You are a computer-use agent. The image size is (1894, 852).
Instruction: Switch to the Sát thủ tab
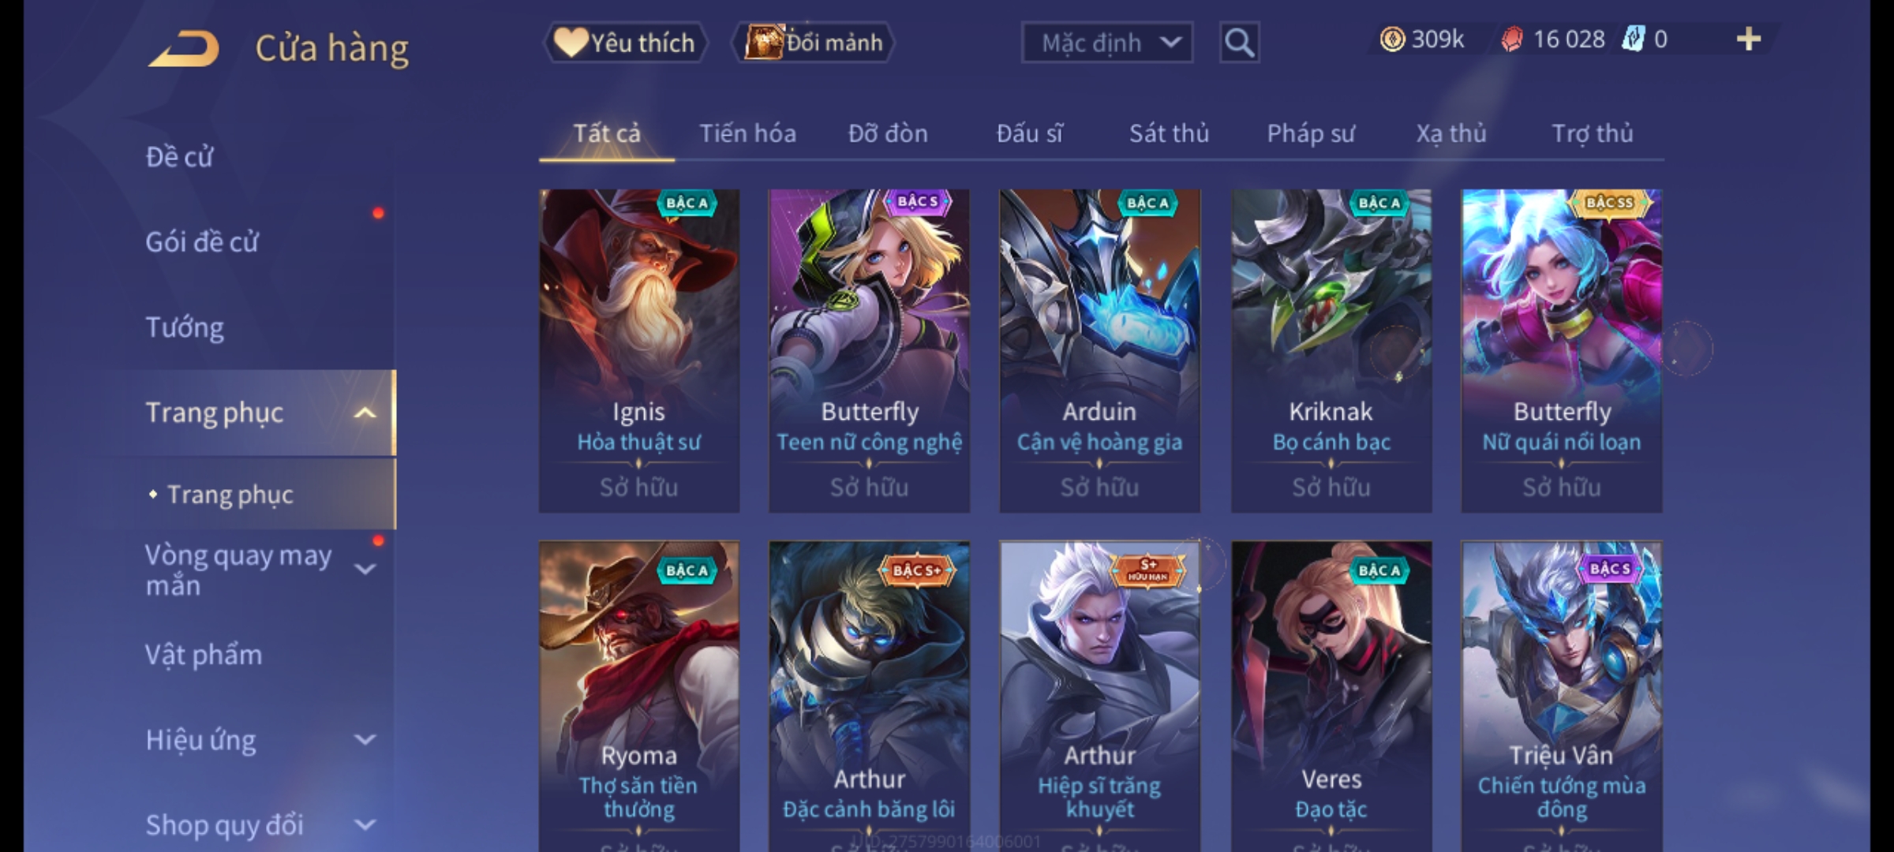pyautogui.click(x=1169, y=133)
